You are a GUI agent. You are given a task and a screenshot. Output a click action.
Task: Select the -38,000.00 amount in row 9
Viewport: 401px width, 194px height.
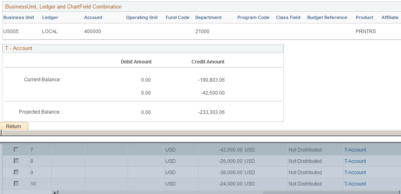click(230, 173)
